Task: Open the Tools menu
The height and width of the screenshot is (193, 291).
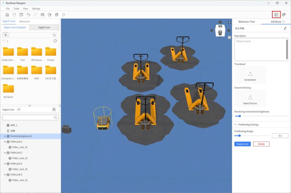Action: [x=16, y=9]
